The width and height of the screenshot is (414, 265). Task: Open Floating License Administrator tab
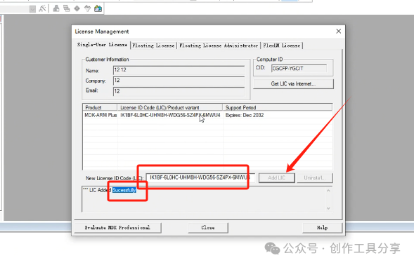pyautogui.click(x=219, y=46)
